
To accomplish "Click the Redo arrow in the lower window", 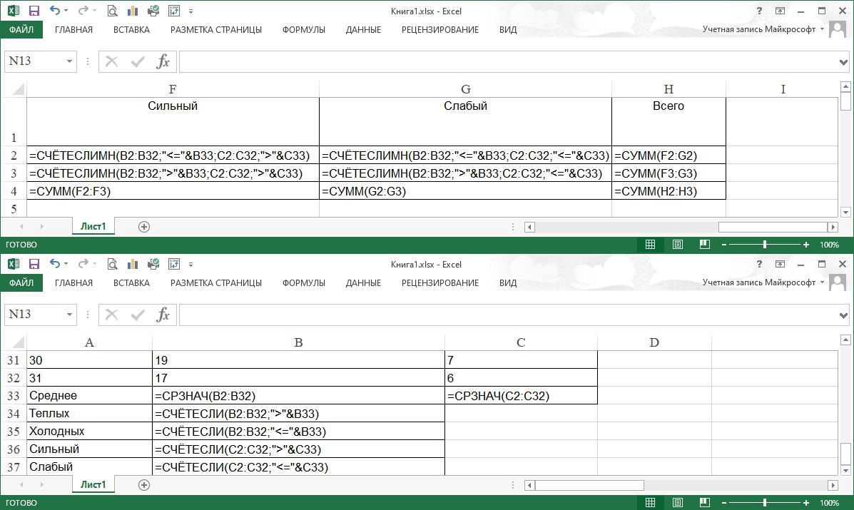I will pyautogui.click(x=83, y=263).
